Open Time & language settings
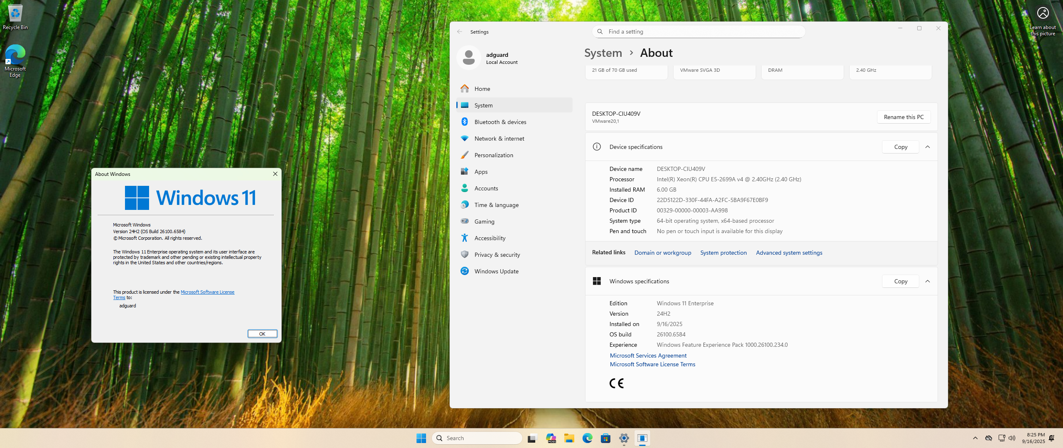This screenshot has width=1063, height=448. 514,205
